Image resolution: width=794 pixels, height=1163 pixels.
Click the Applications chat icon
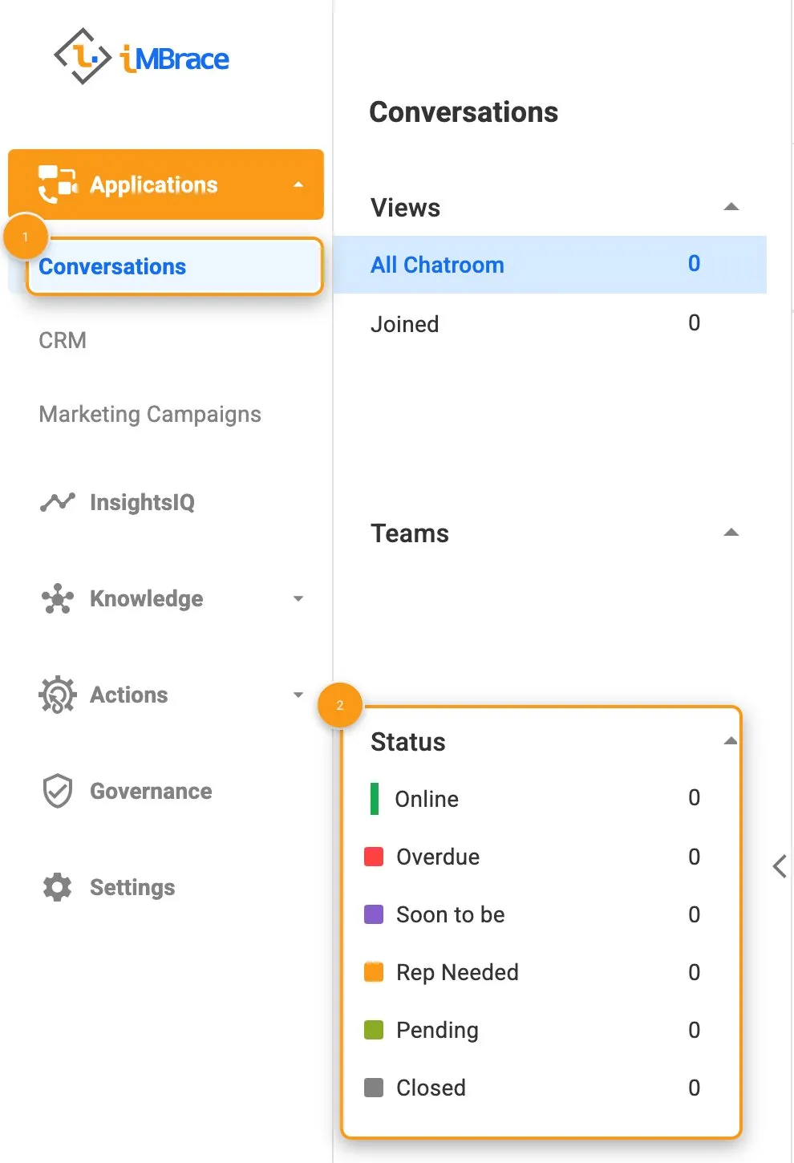tap(58, 184)
